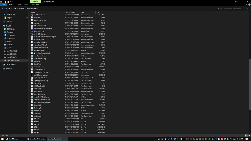Viewport: 251px width, 141px height.
Task: Select the RagePluginHook.ini icon
Action: click(x=32, y=78)
